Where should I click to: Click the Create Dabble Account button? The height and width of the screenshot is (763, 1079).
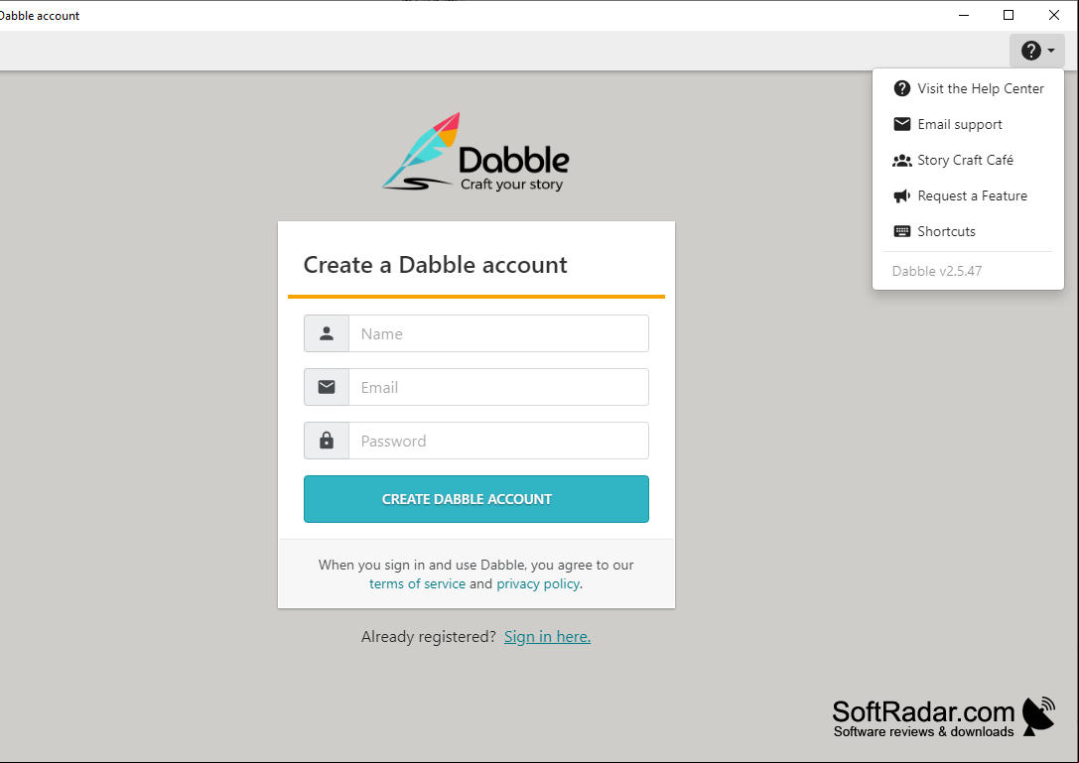point(476,499)
